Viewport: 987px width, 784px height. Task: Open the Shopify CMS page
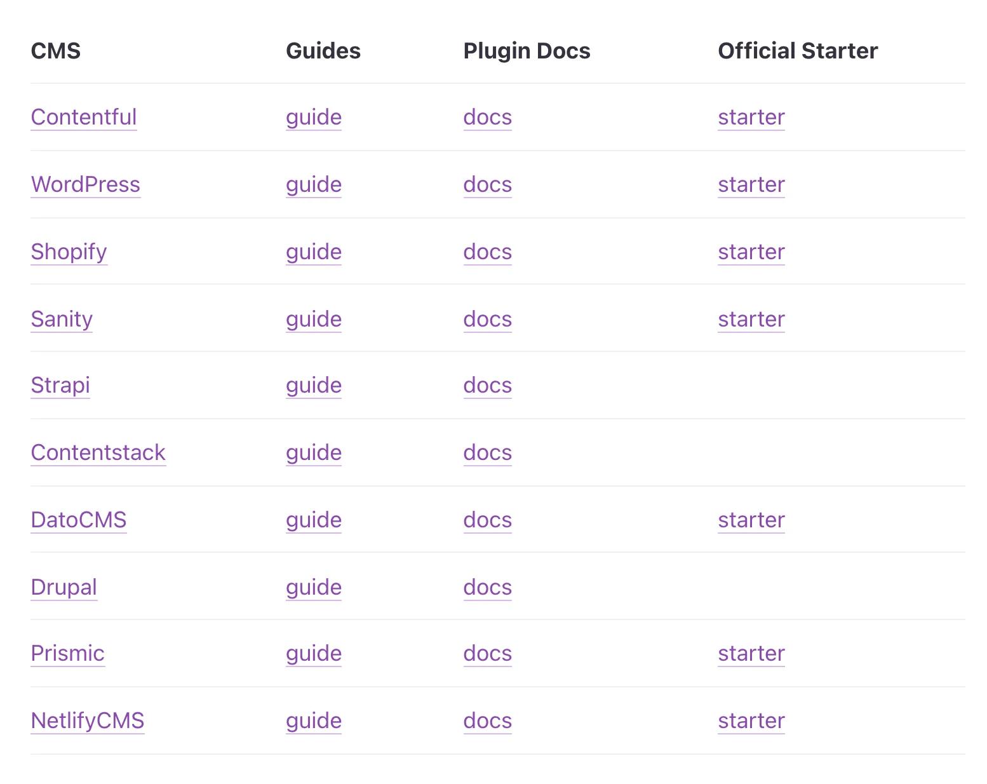[69, 252]
